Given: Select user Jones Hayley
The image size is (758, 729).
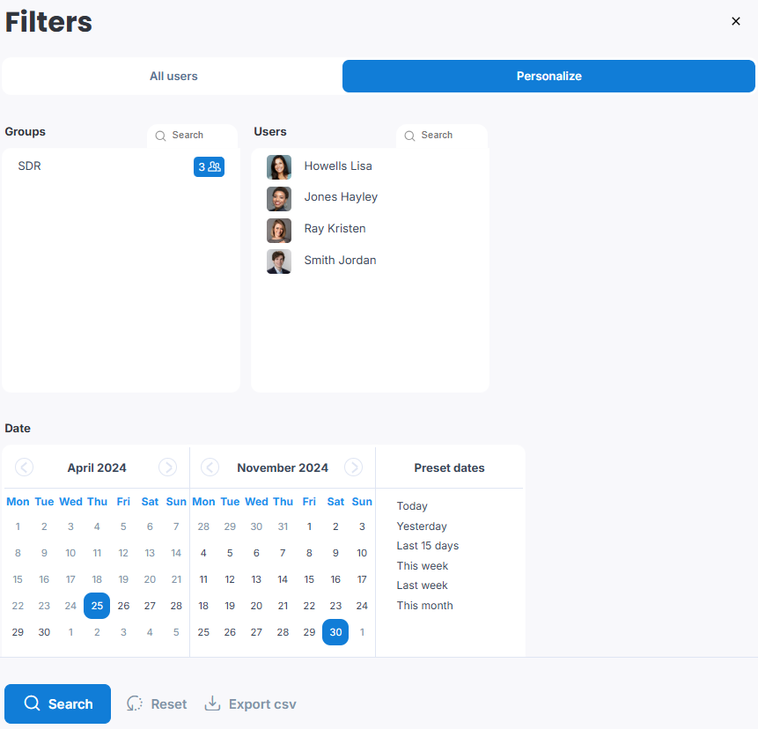Looking at the screenshot, I should 341,197.
